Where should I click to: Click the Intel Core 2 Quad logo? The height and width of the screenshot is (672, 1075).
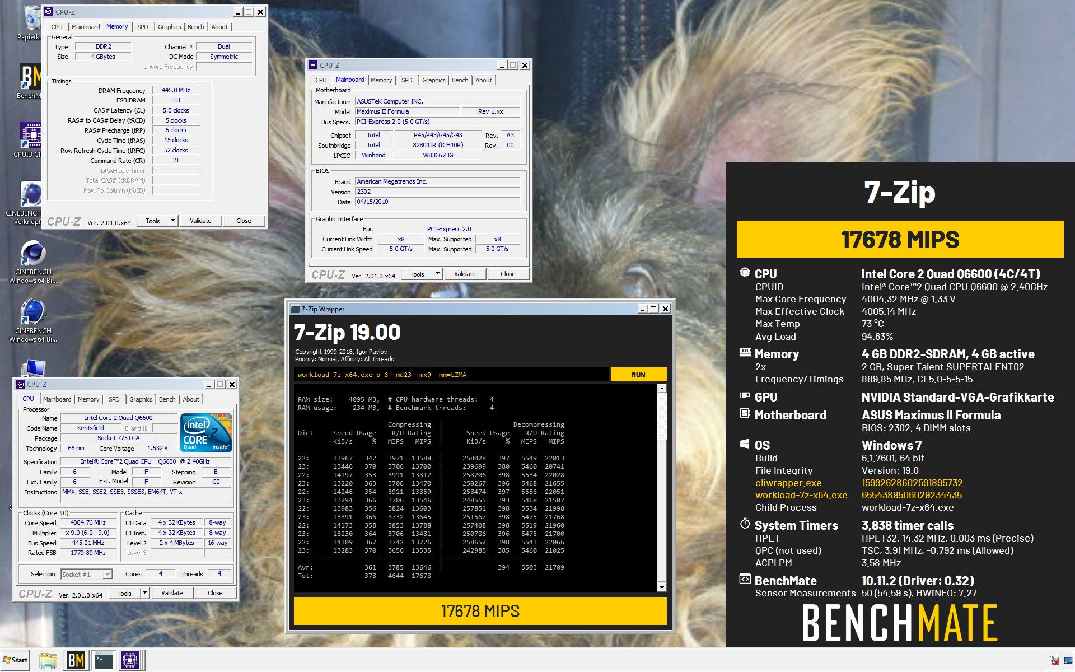pyautogui.click(x=206, y=432)
